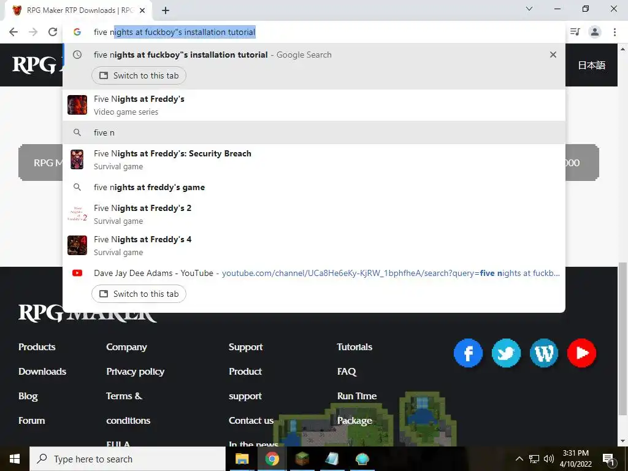Reload the current page
The height and width of the screenshot is (471, 628).
tap(53, 32)
